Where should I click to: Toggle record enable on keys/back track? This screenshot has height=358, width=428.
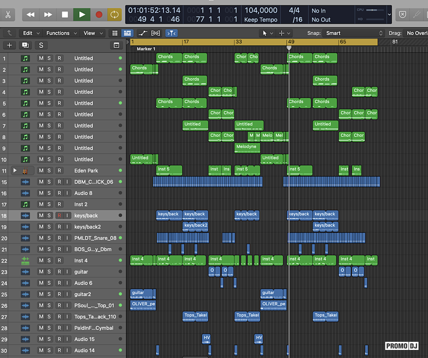point(59,215)
